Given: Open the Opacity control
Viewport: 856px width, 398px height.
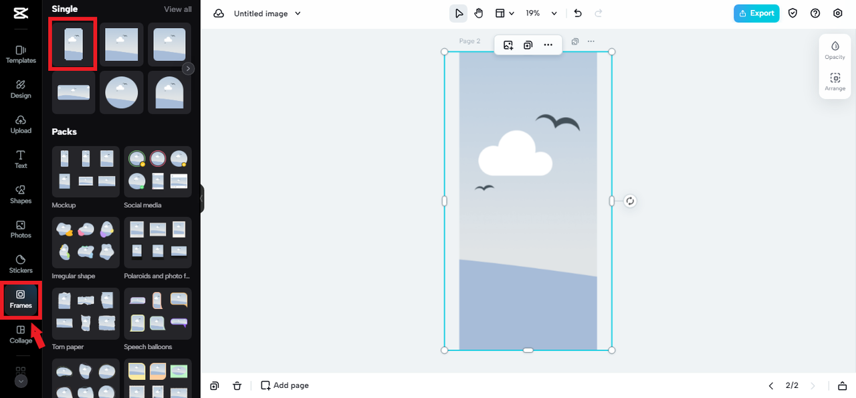Looking at the screenshot, I should pyautogui.click(x=835, y=50).
